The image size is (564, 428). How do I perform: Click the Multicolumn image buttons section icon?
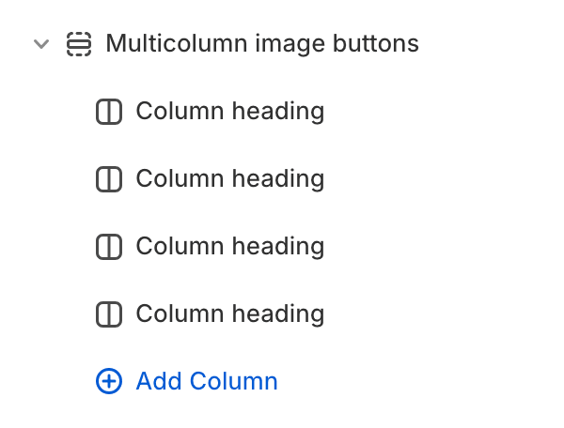tap(79, 44)
